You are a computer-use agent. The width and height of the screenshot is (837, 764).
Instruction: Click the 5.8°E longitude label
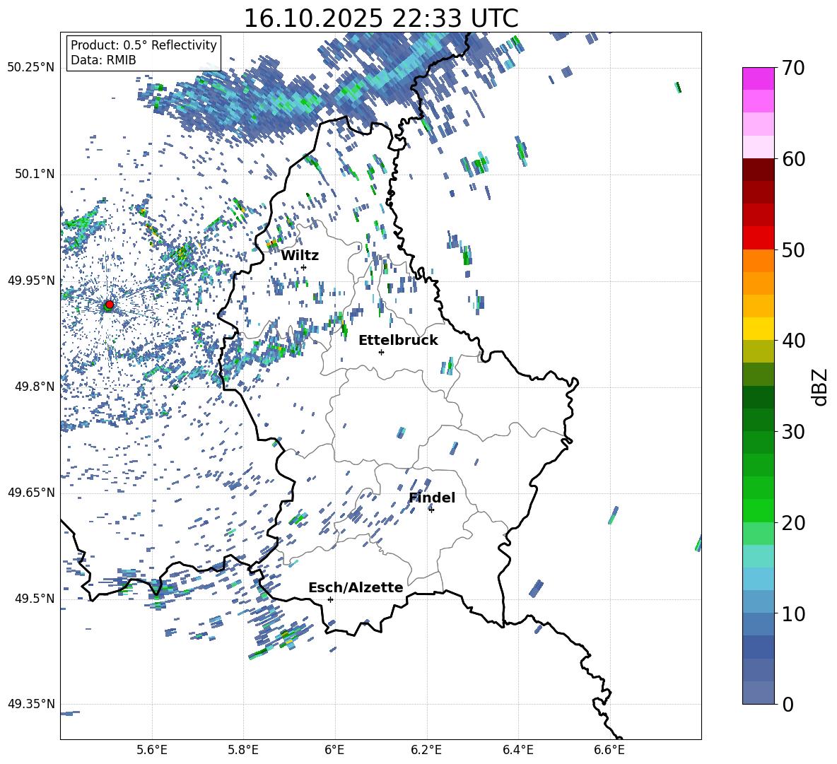tap(243, 750)
